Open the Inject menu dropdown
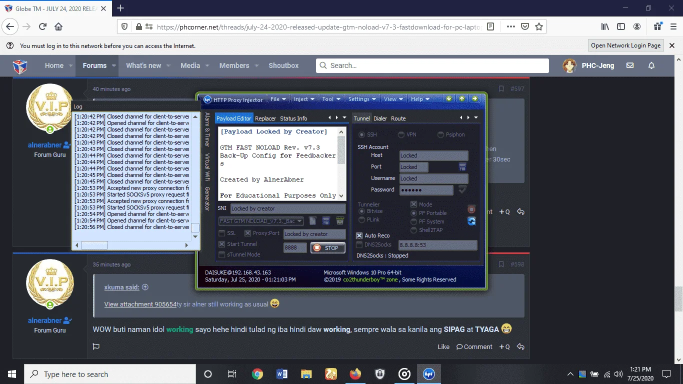Viewport: 683px width, 384px height. [x=304, y=99]
